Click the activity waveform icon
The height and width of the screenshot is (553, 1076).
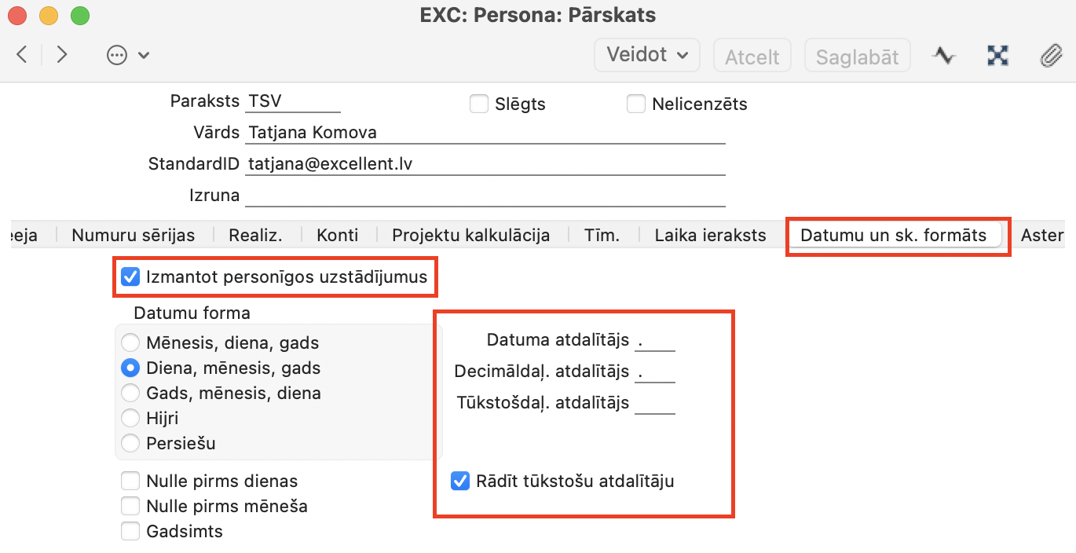pyautogui.click(x=944, y=55)
